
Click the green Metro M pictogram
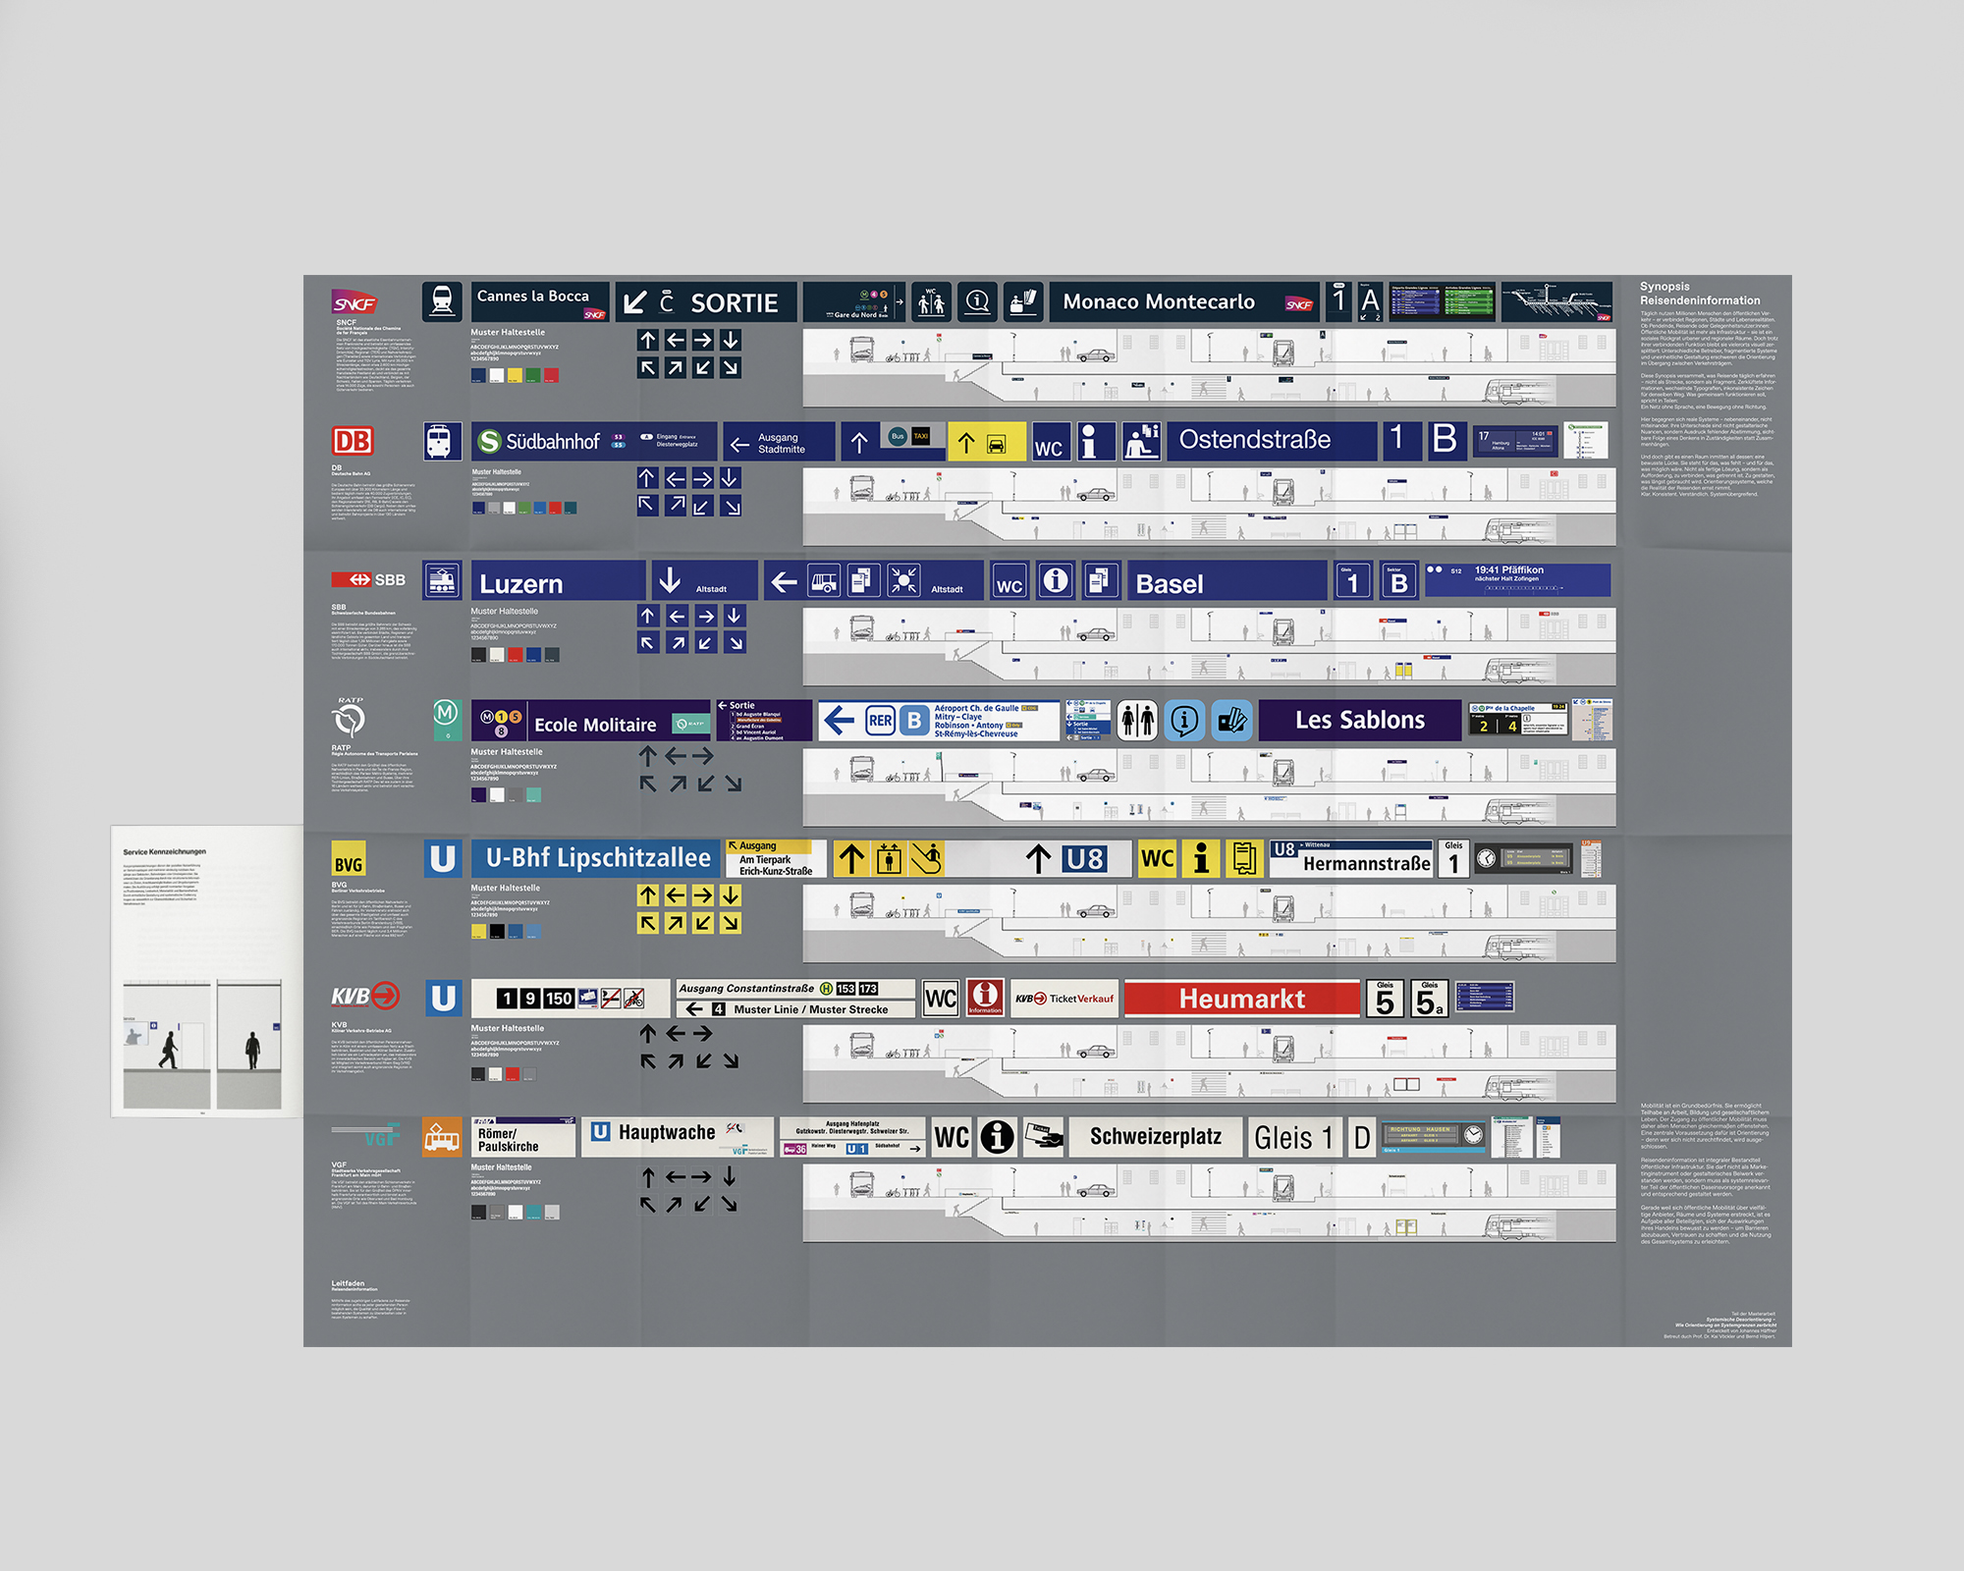(x=447, y=720)
